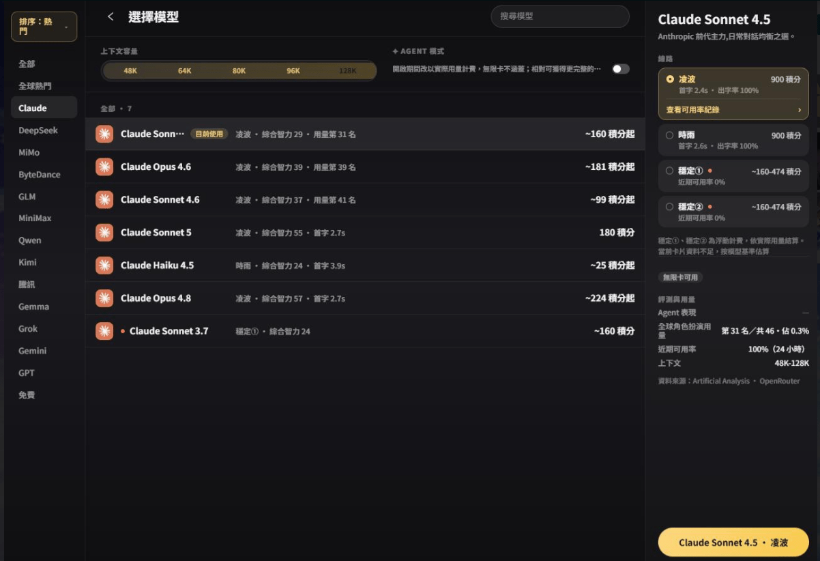820x561 pixels.
Task: Click the ~25 積分起 price
Action: tap(613, 265)
